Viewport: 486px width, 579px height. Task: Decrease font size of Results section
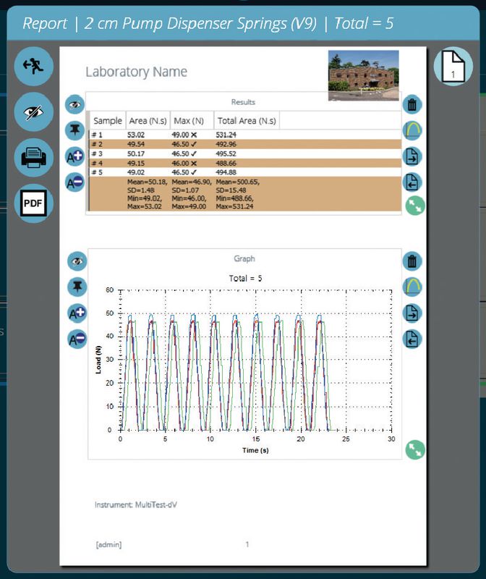(76, 182)
